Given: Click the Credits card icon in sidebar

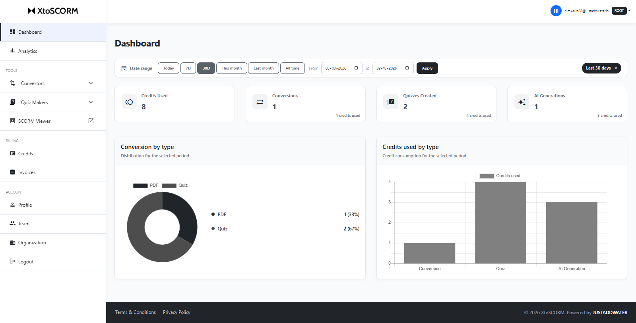Looking at the screenshot, I should (12, 153).
